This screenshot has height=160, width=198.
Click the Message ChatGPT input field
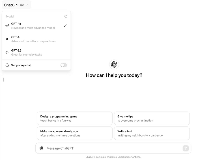[113, 148]
